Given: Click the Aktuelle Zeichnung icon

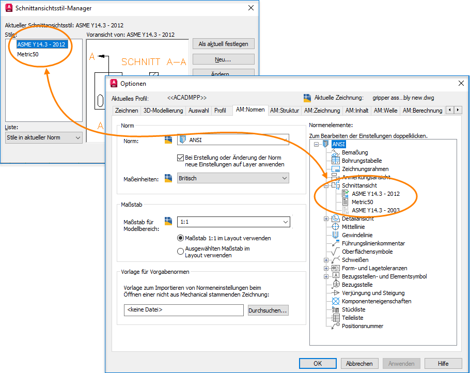Looking at the screenshot, I should 307,98.
